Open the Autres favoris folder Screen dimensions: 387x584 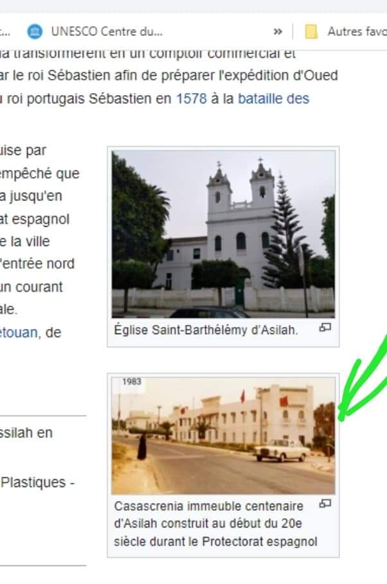click(x=346, y=31)
